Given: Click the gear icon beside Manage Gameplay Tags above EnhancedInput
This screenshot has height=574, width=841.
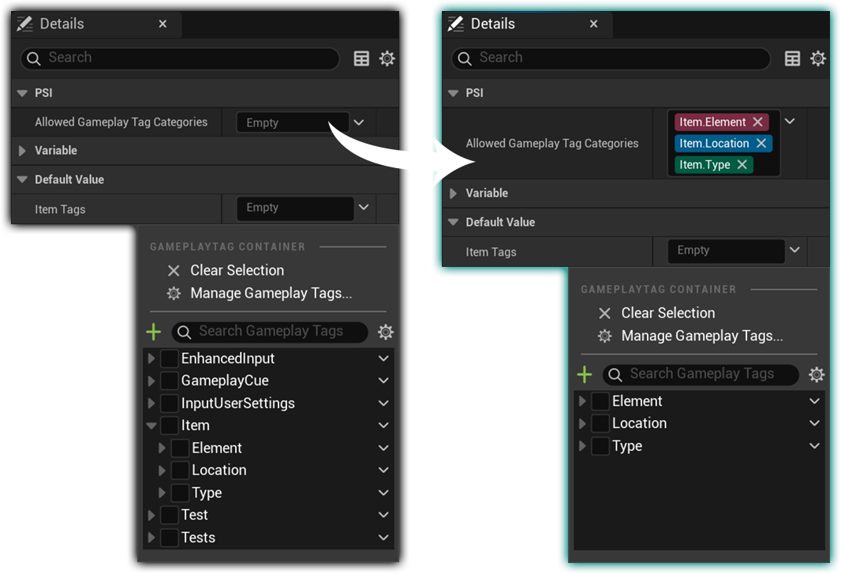Looking at the screenshot, I should tap(174, 293).
